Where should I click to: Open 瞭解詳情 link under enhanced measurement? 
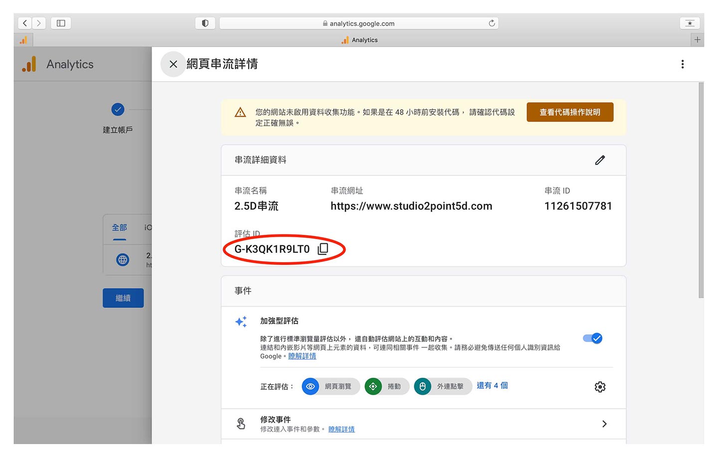coord(302,356)
